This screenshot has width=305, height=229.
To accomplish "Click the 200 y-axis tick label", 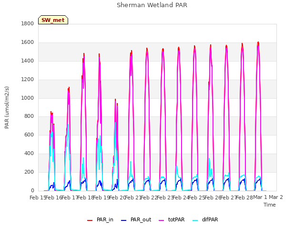I will [29, 172].
